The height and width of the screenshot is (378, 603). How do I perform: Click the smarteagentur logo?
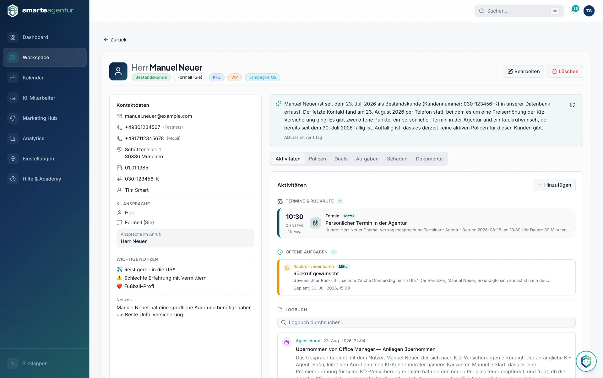click(x=40, y=11)
